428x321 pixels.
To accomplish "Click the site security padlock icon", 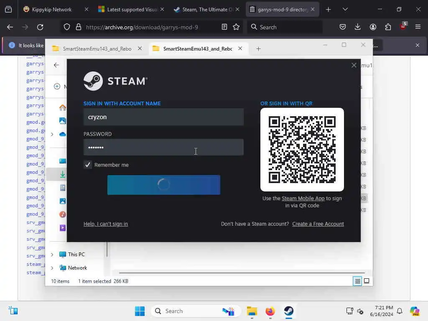I will (78, 27).
